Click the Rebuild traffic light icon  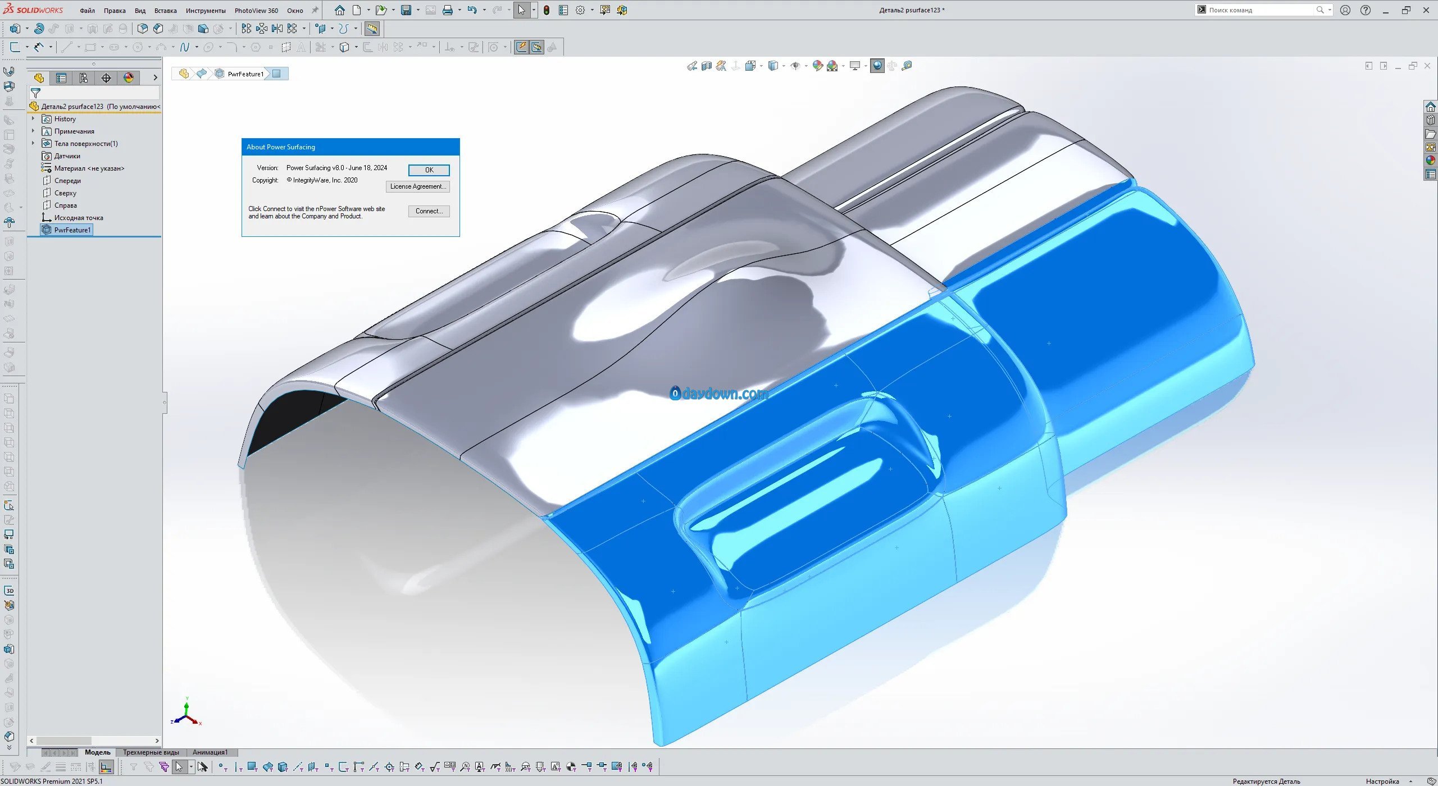[547, 10]
